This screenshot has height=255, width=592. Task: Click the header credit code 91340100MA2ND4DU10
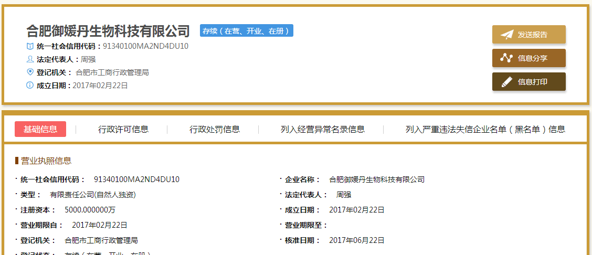pos(145,46)
